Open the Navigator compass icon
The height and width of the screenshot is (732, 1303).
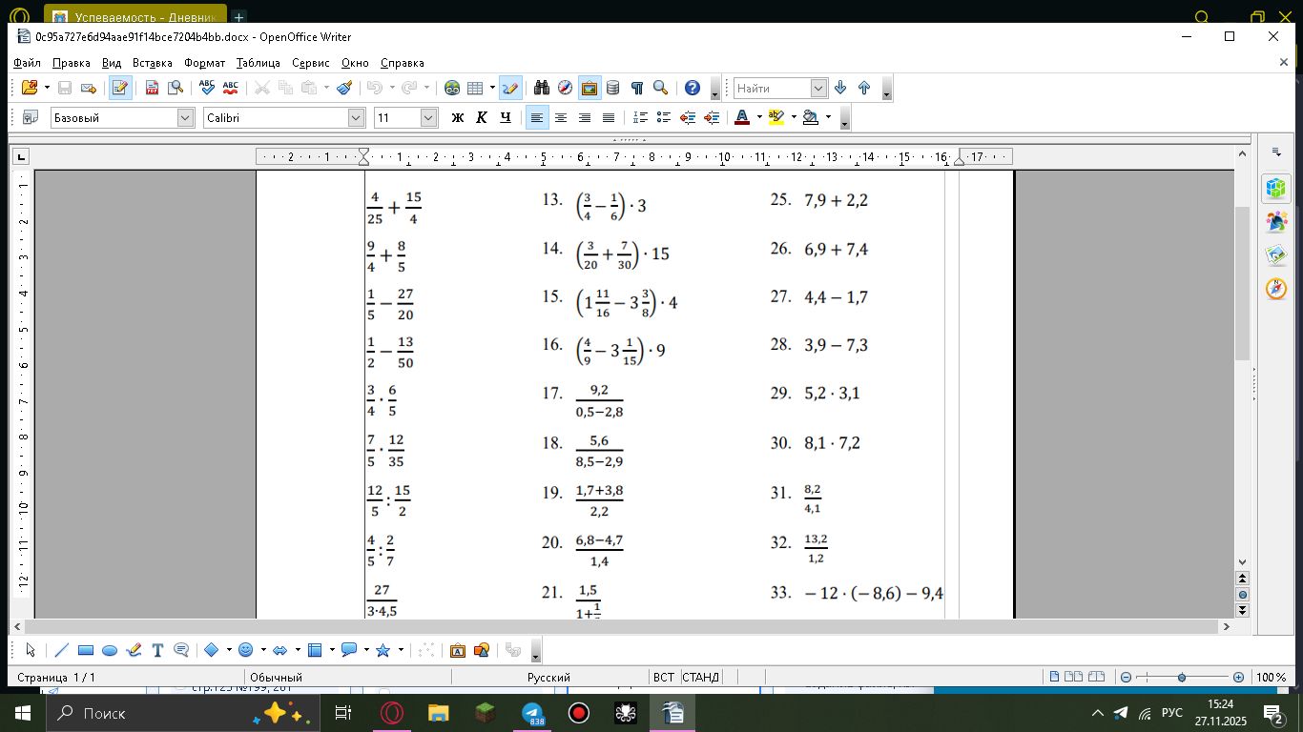pos(566,88)
